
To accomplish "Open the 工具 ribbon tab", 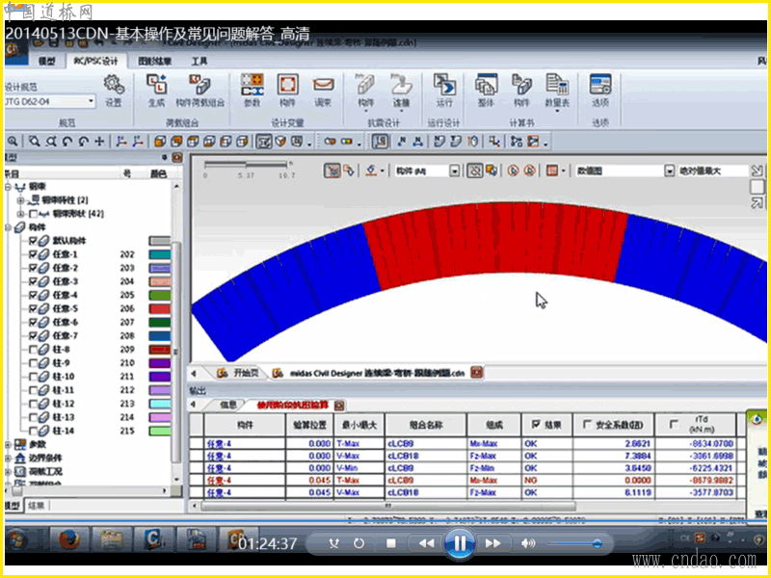I will [199, 61].
